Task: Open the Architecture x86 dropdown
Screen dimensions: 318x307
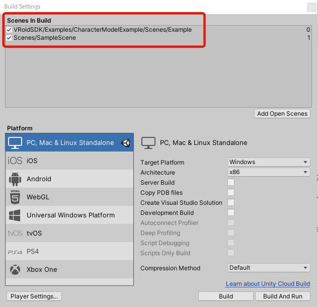Action: coord(269,172)
